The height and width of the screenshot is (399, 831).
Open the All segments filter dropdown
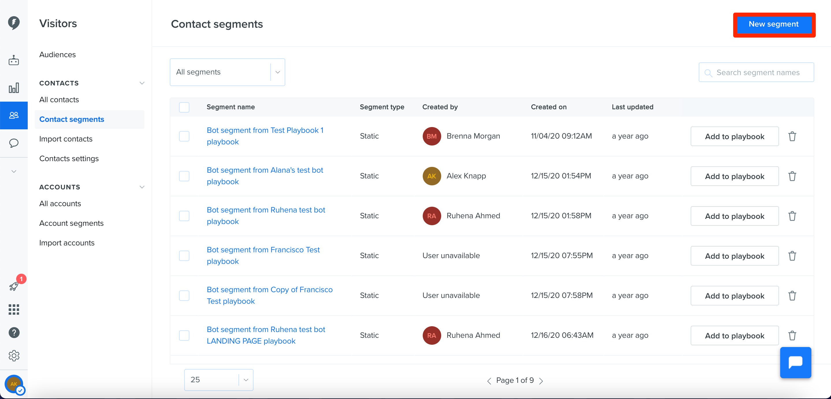click(x=228, y=72)
